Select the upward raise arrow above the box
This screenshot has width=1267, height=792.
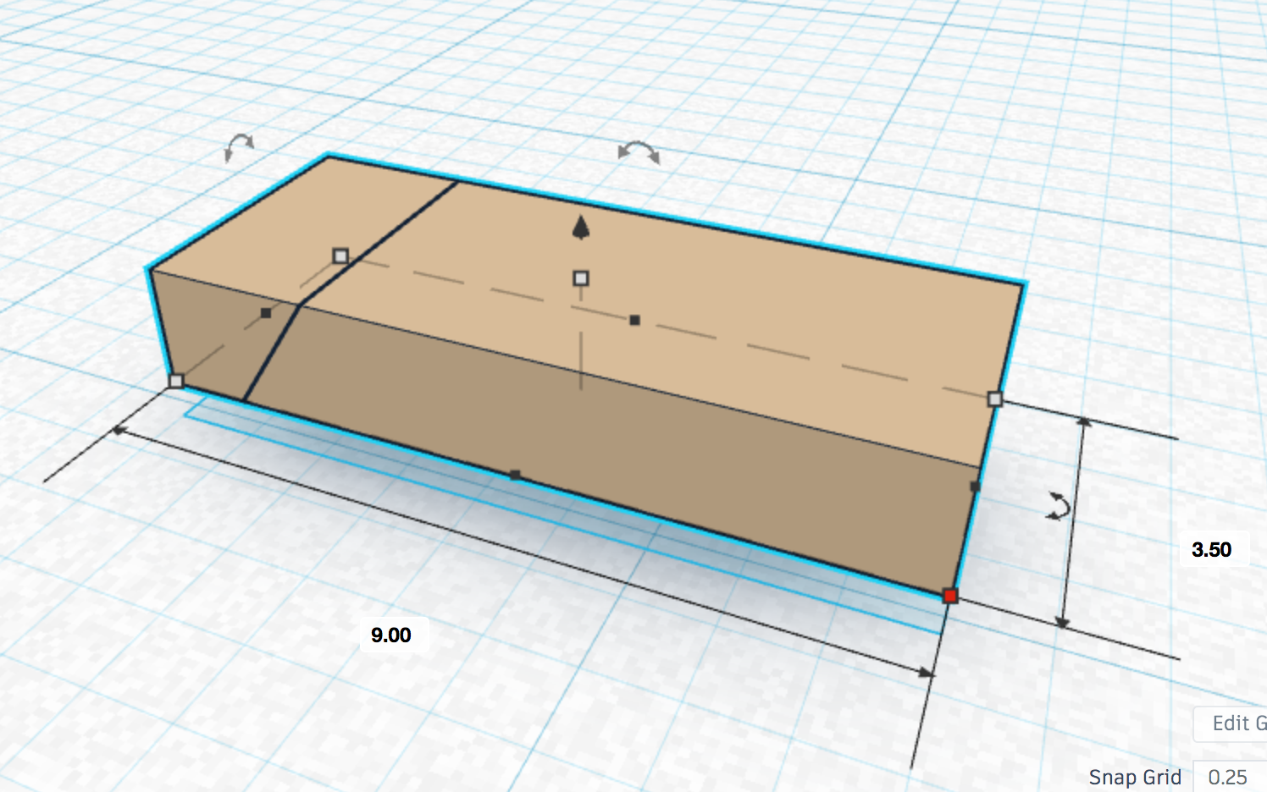[x=580, y=228]
